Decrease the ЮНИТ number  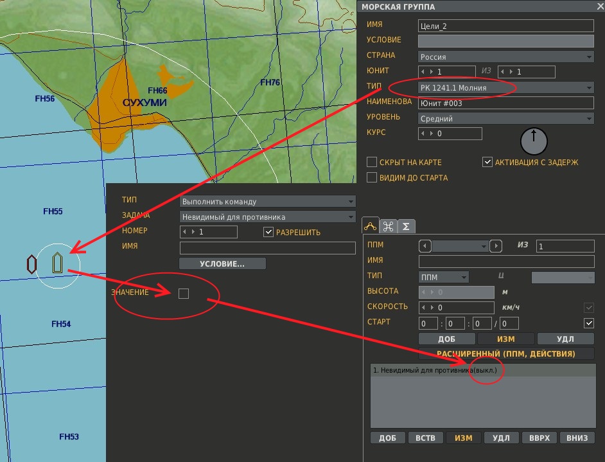423,72
